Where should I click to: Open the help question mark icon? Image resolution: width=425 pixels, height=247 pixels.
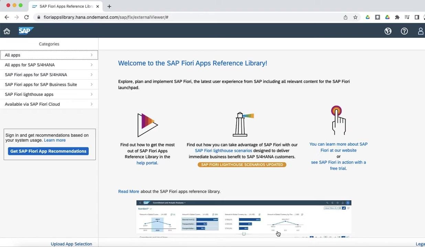tap(404, 31)
